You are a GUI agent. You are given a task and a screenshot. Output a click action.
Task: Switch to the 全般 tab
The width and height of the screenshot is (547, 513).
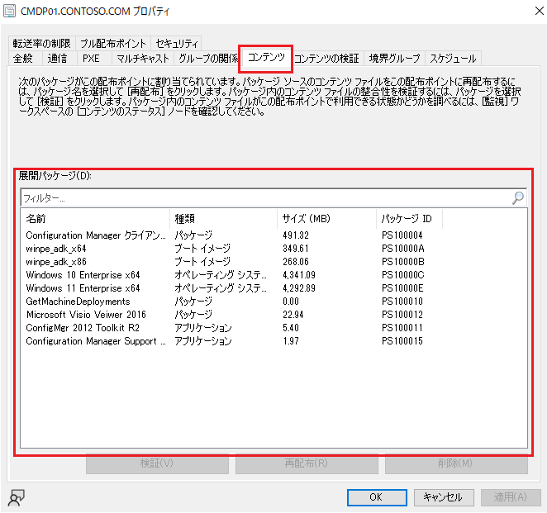[x=23, y=58]
